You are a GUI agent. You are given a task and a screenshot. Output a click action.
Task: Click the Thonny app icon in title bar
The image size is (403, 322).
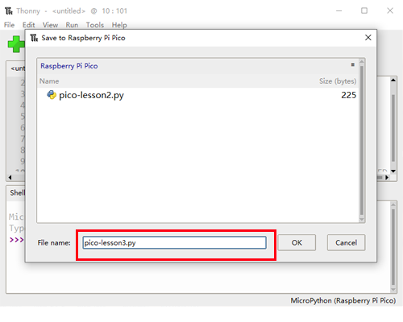point(9,11)
